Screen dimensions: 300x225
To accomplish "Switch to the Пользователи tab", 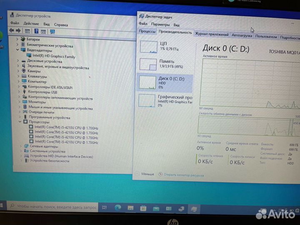I will (266, 37).
